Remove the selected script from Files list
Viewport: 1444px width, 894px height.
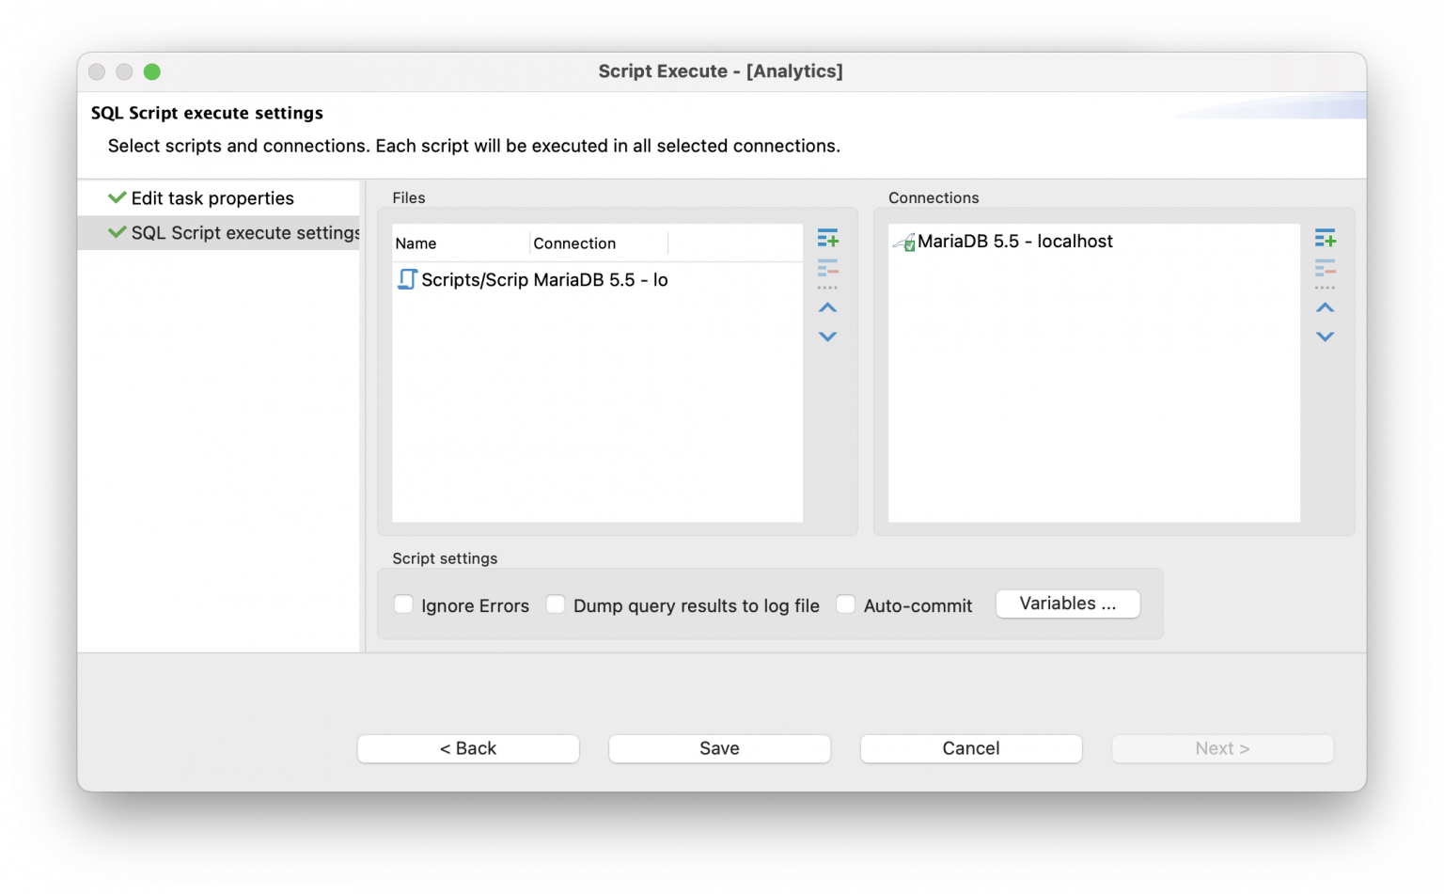[x=827, y=272]
